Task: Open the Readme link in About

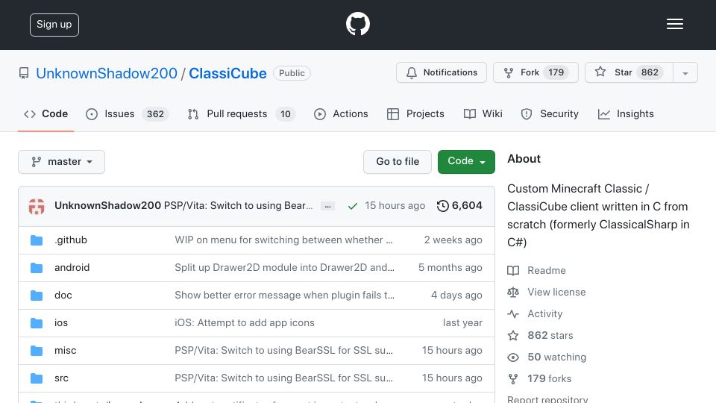Action: point(536,270)
